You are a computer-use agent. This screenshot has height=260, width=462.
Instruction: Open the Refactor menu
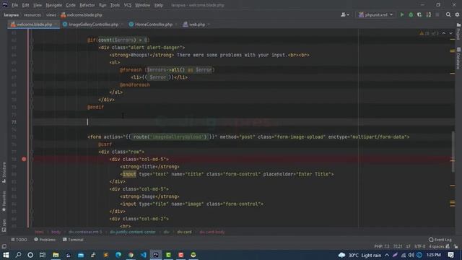click(x=87, y=5)
